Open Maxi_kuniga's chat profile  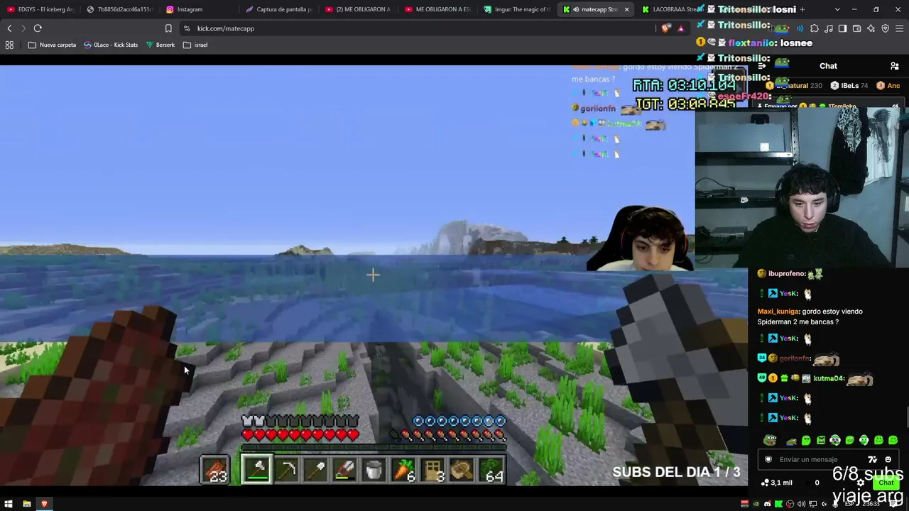tap(779, 312)
